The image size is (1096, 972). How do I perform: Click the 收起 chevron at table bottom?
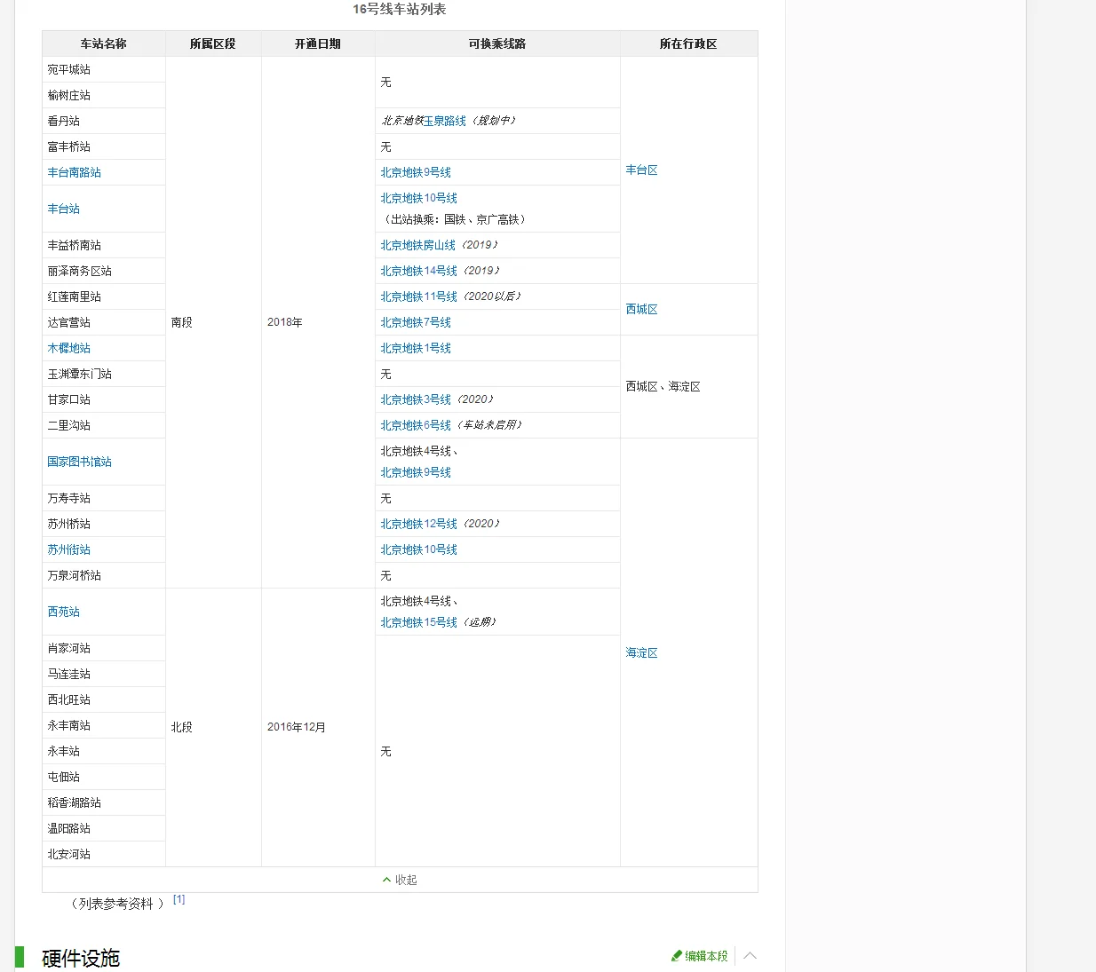tap(385, 880)
